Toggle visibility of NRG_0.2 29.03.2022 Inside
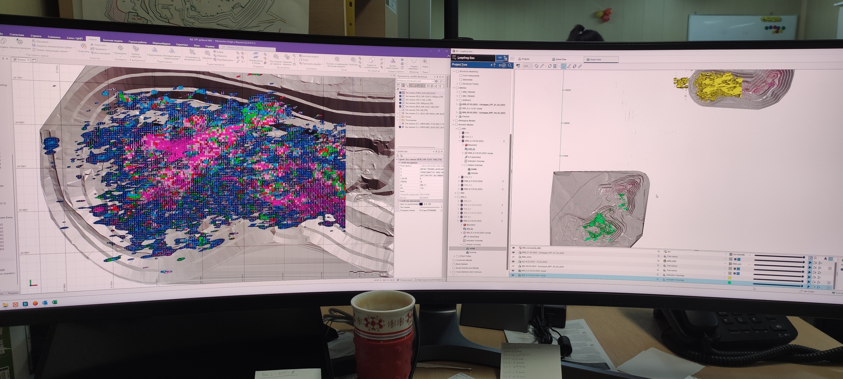Screen dimensions: 843x379 pos(513,270)
